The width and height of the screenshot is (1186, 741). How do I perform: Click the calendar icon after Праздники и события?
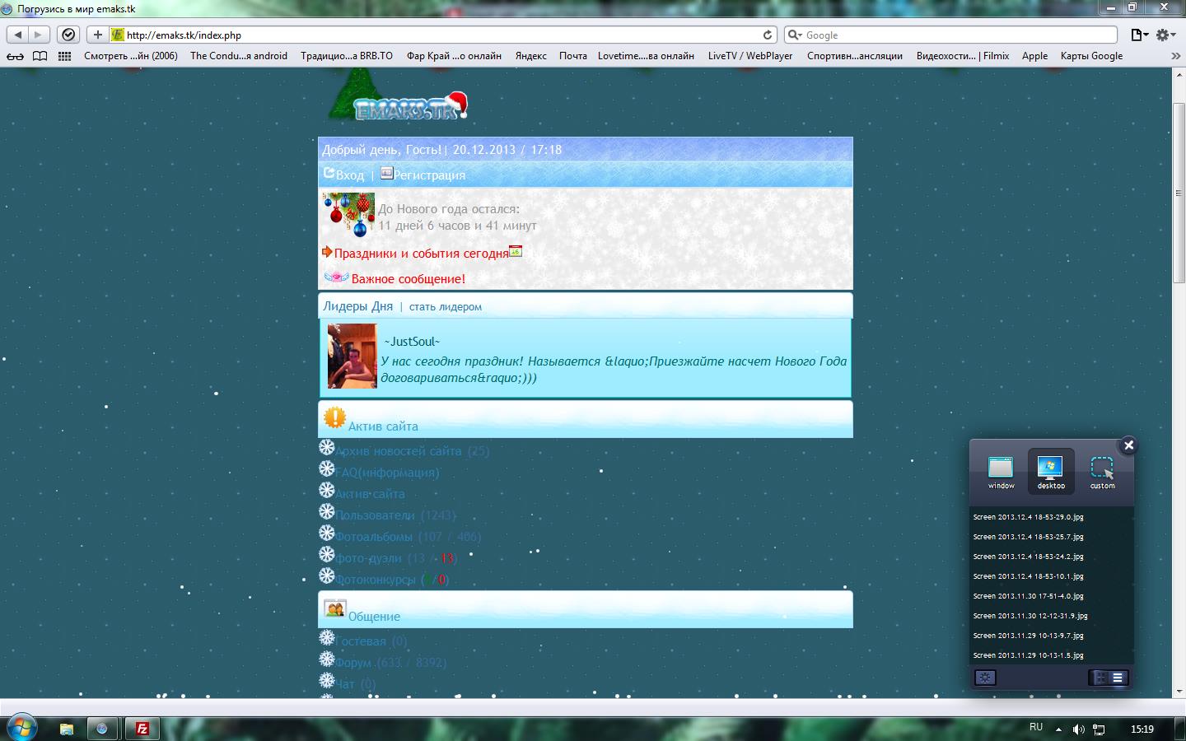coord(516,251)
